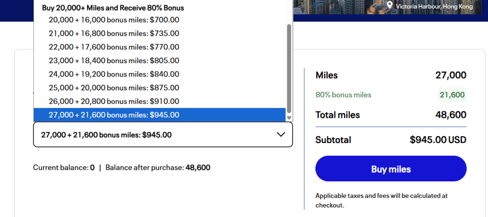The height and width of the screenshot is (217, 488).
Task: Choose the 21,000 + 16,800 bonus miles option
Action: (114, 33)
